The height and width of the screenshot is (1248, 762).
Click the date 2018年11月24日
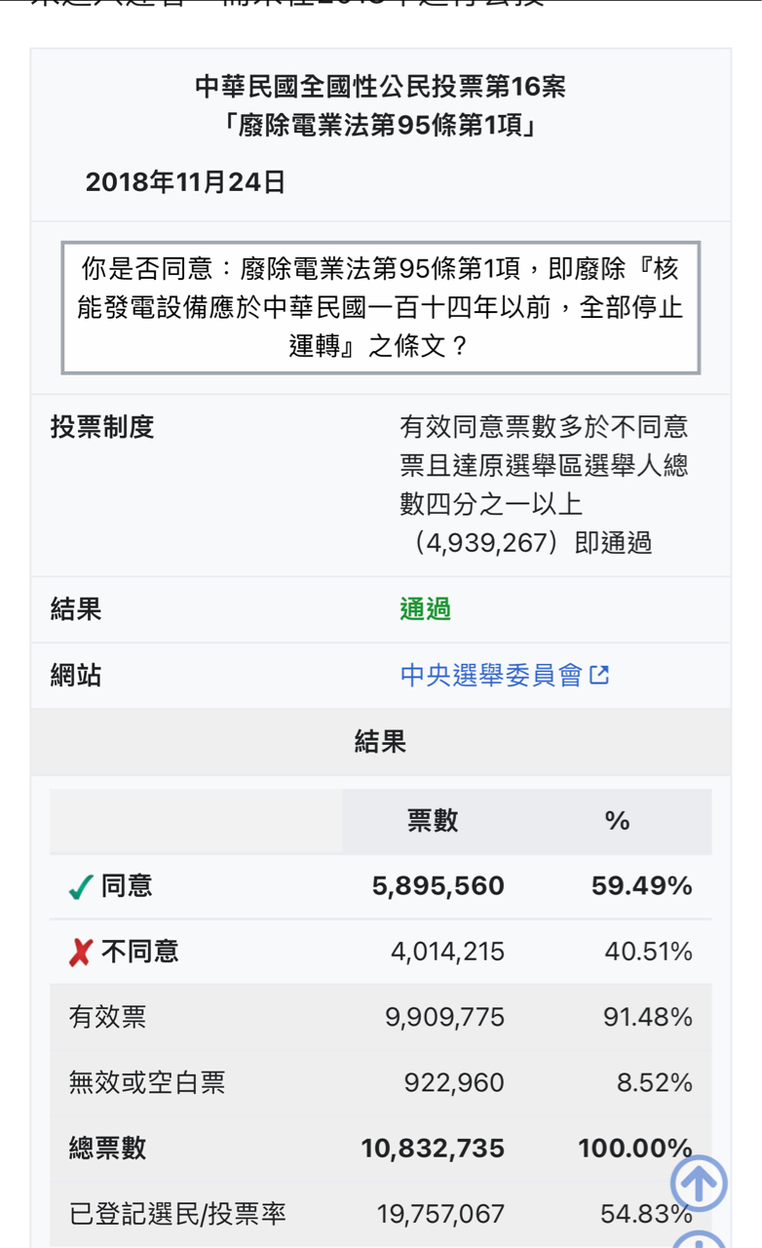(x=185, y=182)
